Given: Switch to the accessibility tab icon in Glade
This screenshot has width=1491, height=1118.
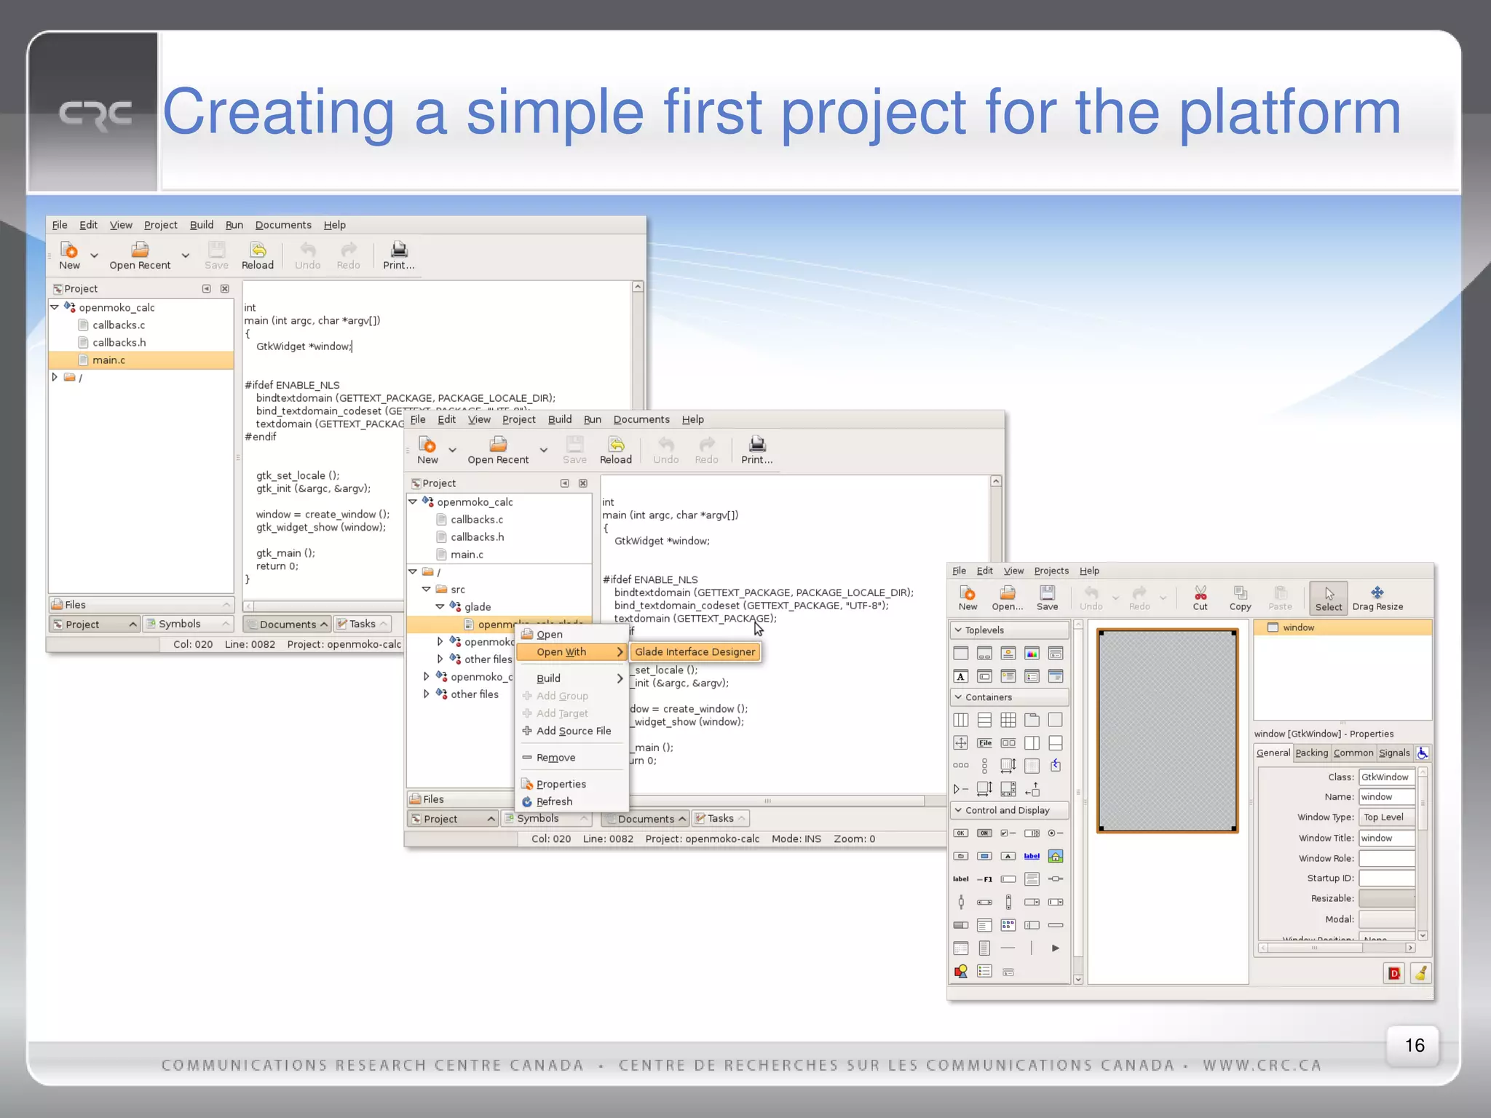Looking at the screenshot, I should (1423, 753).
